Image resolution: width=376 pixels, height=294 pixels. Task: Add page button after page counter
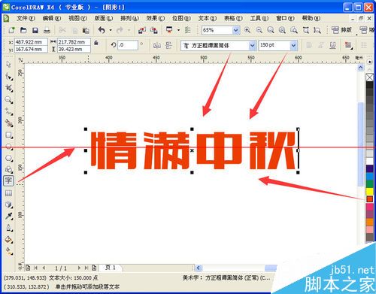point(94,268)
